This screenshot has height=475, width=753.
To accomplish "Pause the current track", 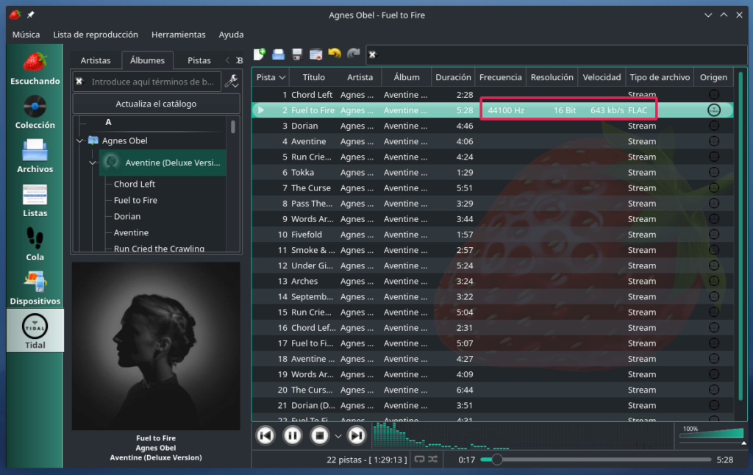I will (x=292, y=435).
